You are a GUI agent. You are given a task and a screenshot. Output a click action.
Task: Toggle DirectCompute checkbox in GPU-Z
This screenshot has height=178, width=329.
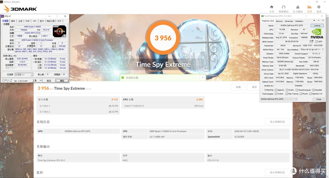click(297, 90)
